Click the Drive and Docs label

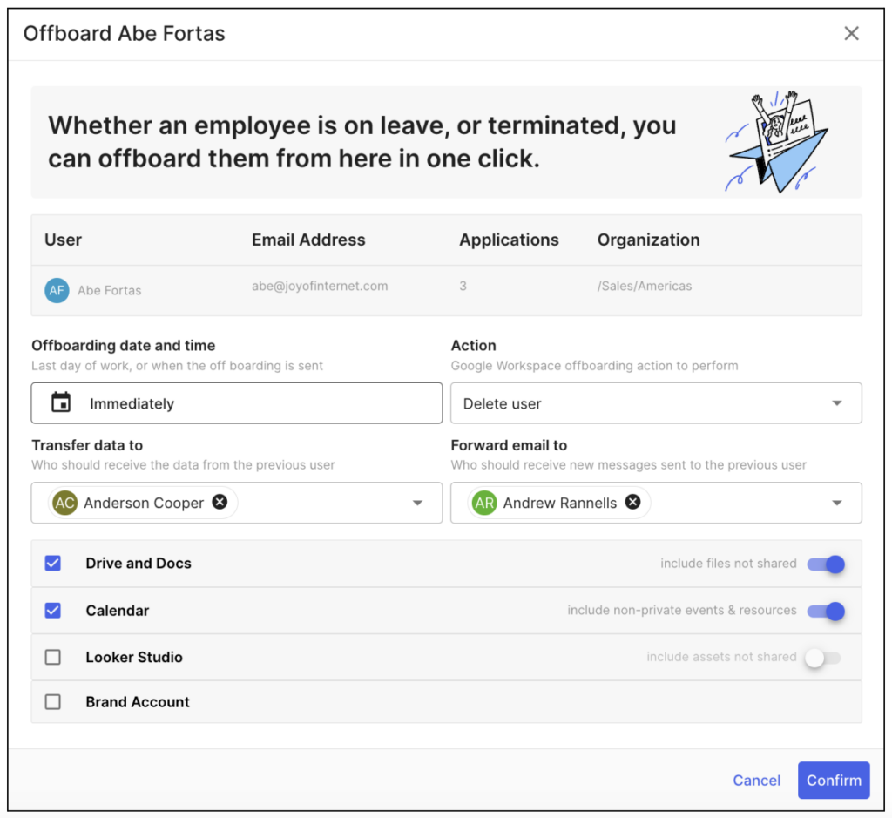139,563
